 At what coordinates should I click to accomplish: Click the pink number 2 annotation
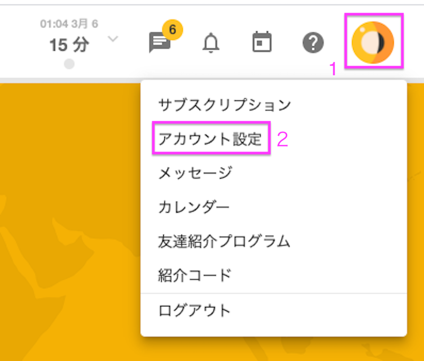282,139
